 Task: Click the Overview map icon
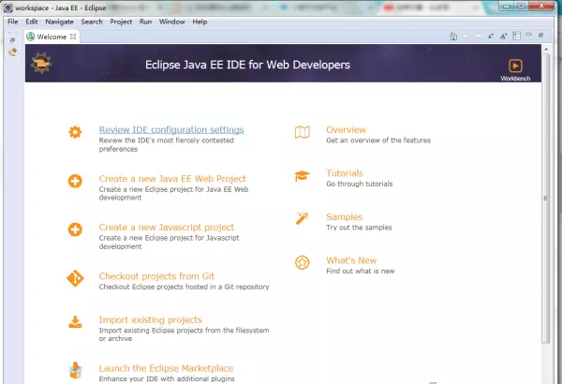coord(303,132)
